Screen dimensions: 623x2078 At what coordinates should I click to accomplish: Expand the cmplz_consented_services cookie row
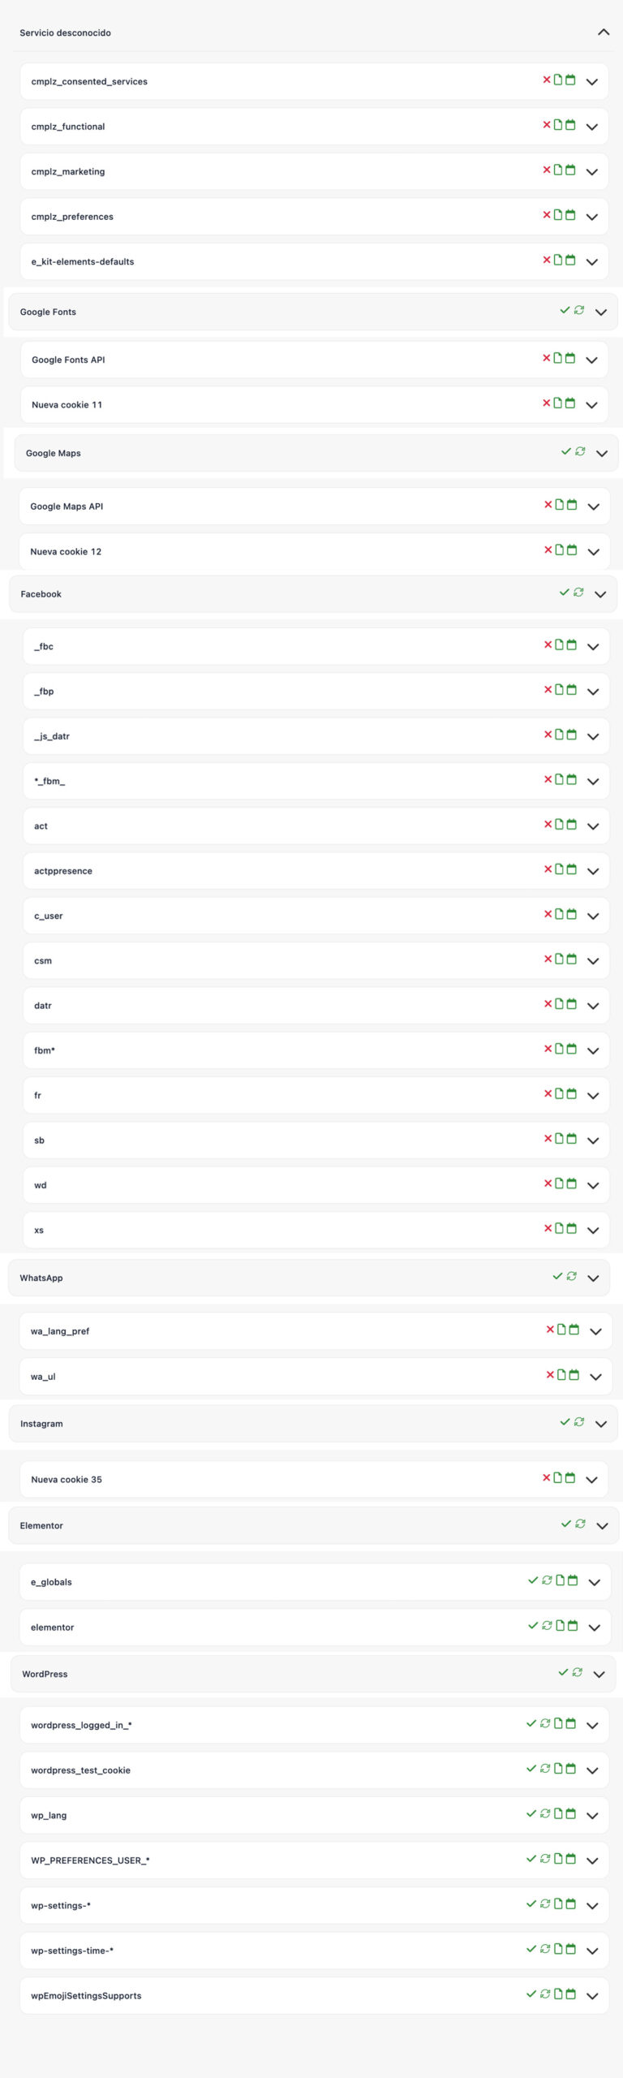(592, 82)
